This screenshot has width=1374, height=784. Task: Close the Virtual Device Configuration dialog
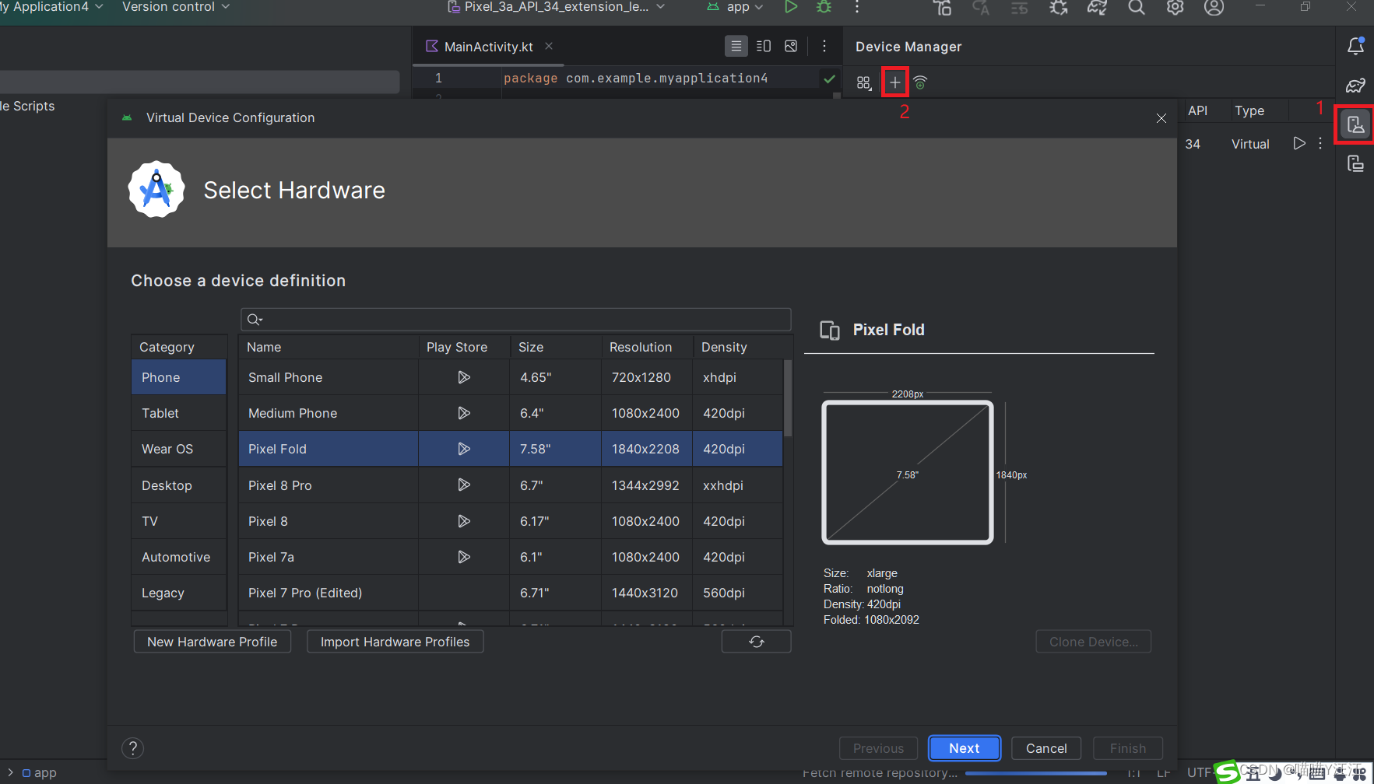(1161, 118)
